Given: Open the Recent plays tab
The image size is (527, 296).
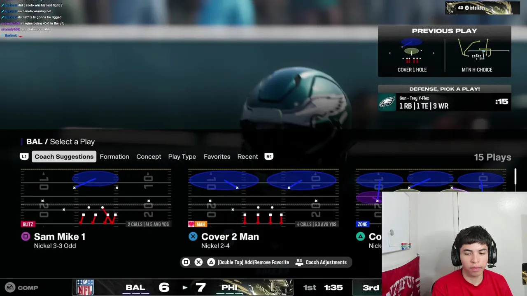Looking at the screenshot, I should point(247,157).
